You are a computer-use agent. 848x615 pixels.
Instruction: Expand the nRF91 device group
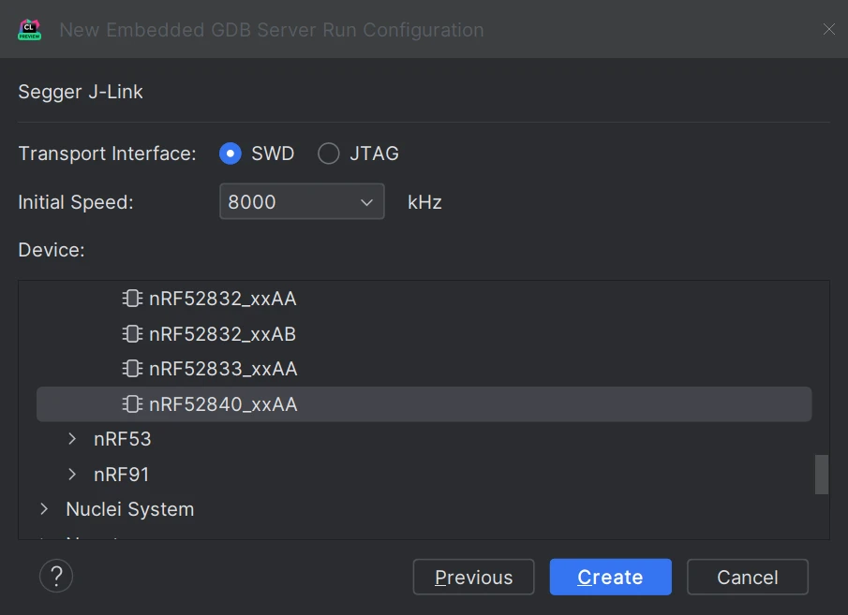73,475
